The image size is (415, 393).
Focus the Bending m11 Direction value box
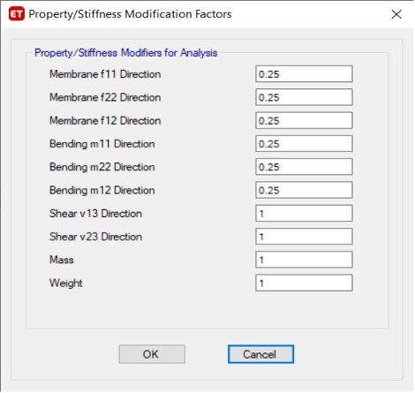pyautogui.click(x=304, y=144)
